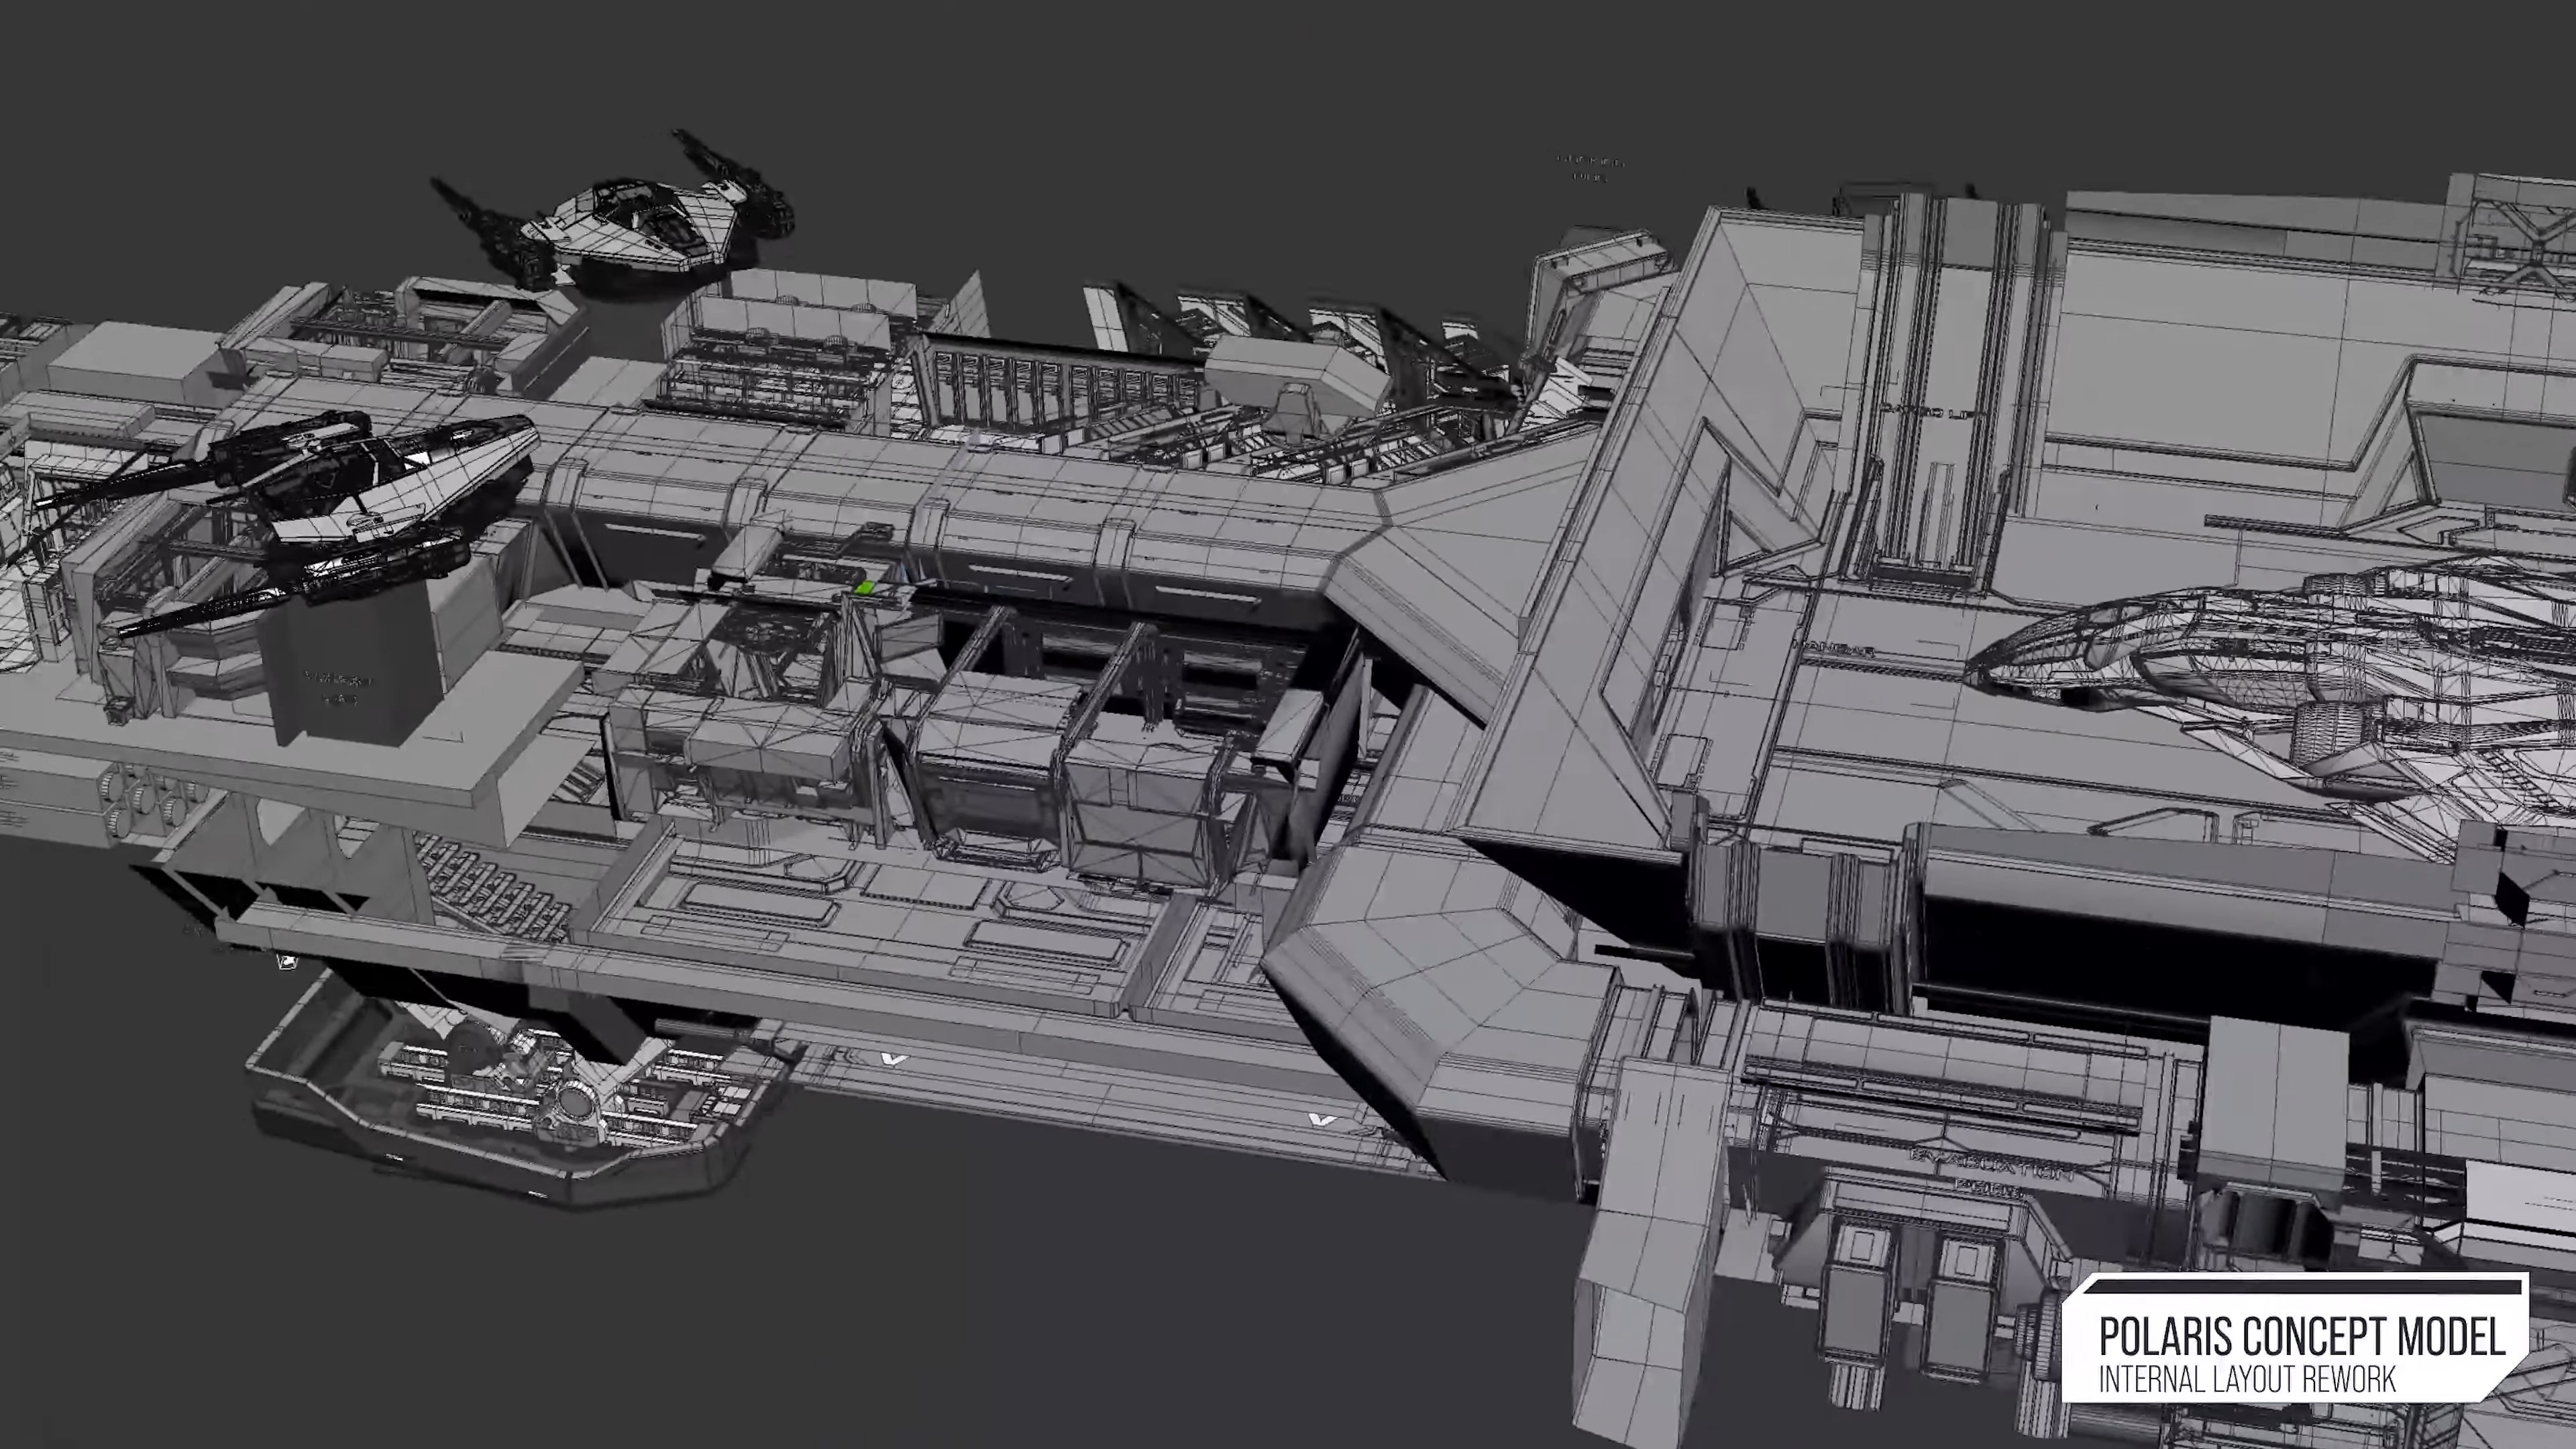Click the floating text label above the model
The image size is (2576, 1449).
coord(1590,168)
